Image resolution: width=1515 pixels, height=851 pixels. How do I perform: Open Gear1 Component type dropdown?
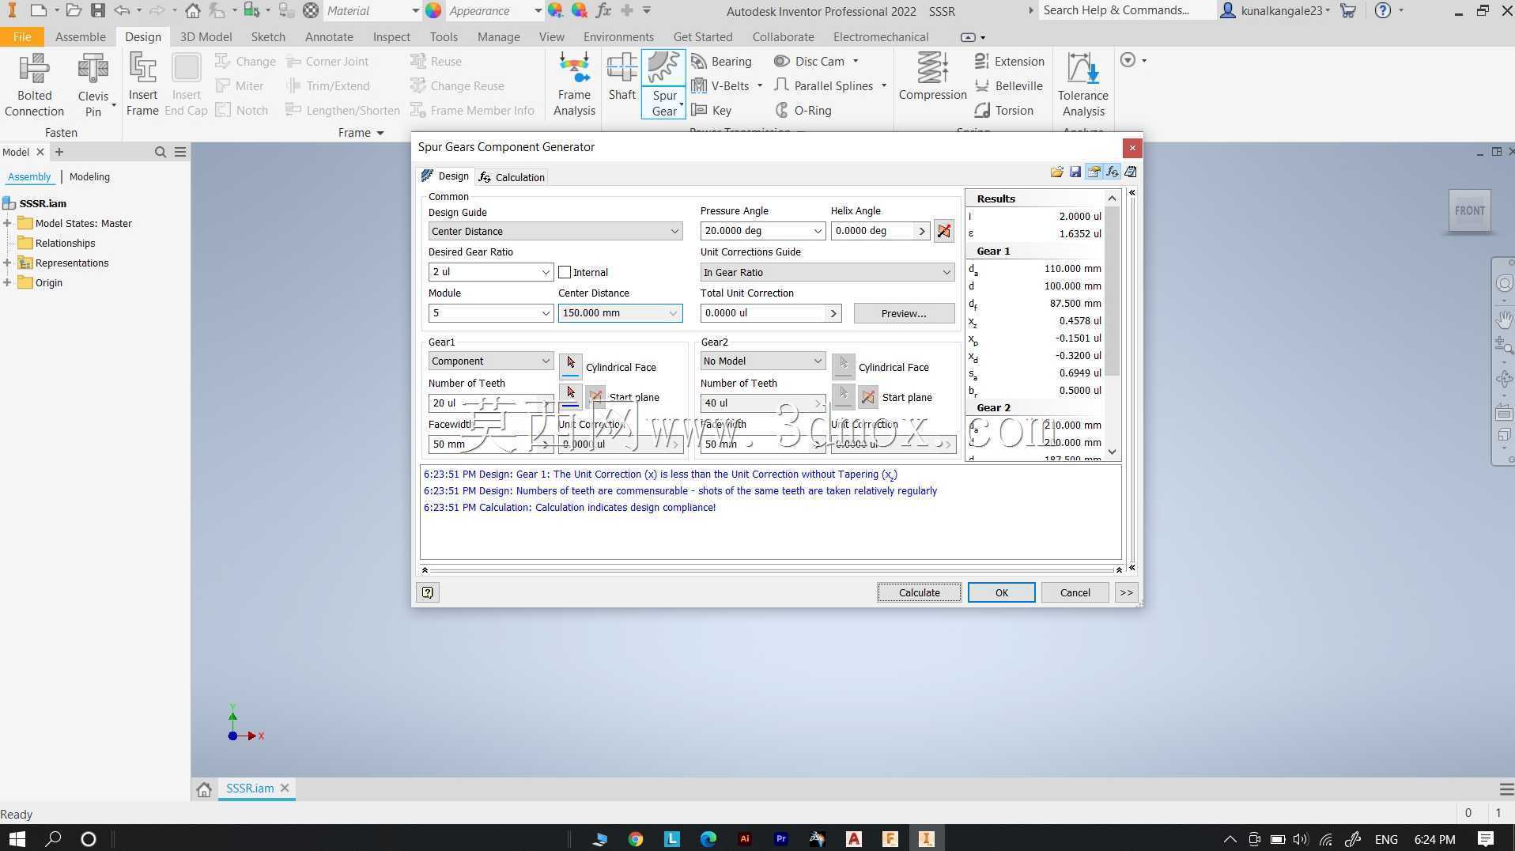tap(490, 361)
